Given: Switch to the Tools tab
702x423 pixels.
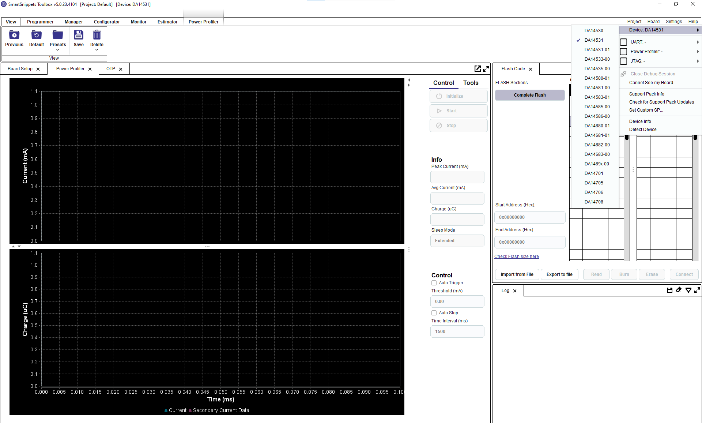Looking at the screenshot, I should [471, 83].
